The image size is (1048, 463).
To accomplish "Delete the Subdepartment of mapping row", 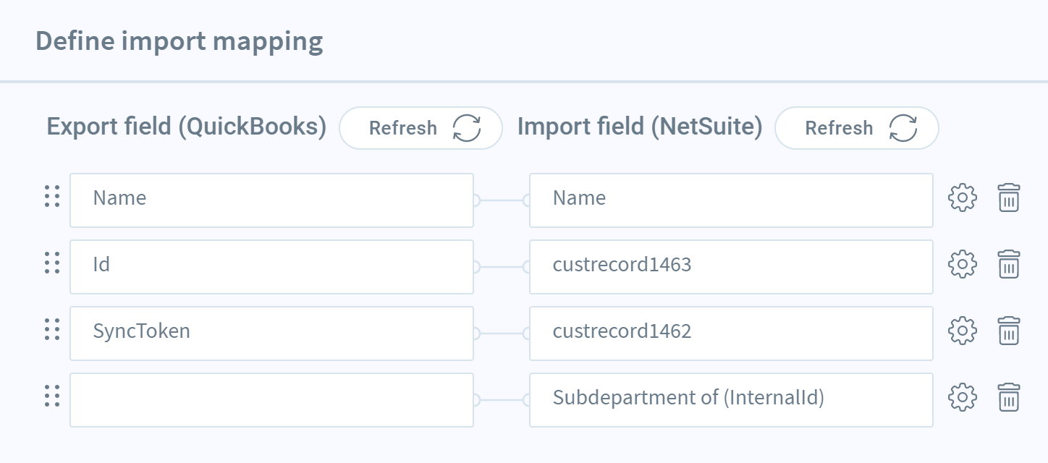I will 1009,397.
